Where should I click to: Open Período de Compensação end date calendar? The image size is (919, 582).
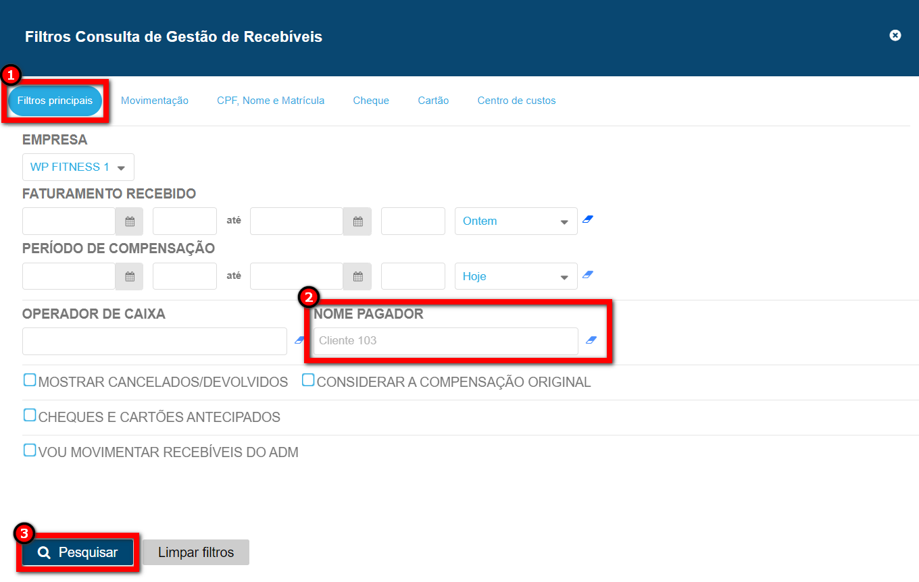point(357,276)
